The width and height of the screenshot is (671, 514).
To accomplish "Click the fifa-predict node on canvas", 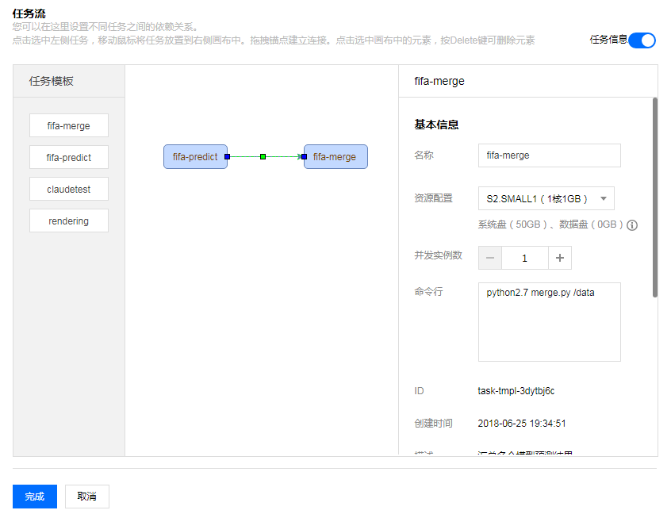I will pos(195,156).
